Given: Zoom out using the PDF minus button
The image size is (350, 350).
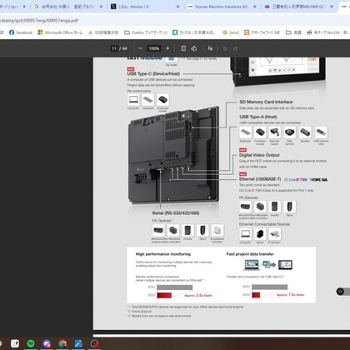Looking at the screenshot, I should [140, 48].
